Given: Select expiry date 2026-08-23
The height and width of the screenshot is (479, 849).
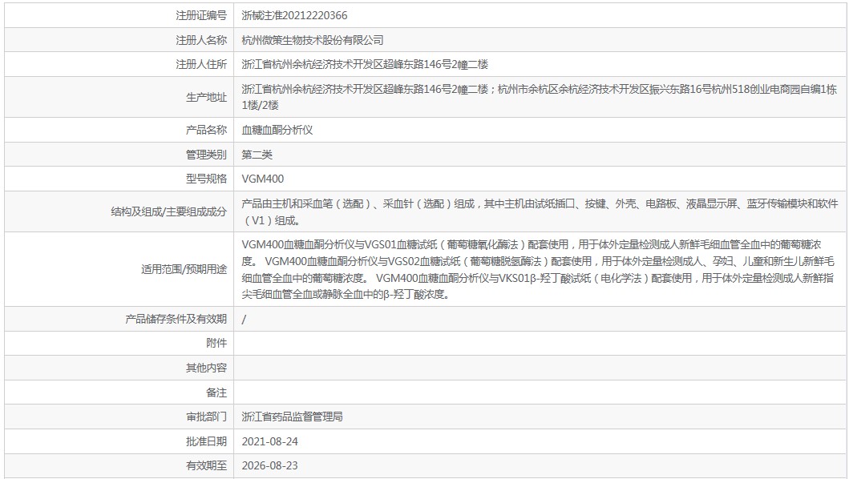Looking at the screenshot, I should [269, 466].
